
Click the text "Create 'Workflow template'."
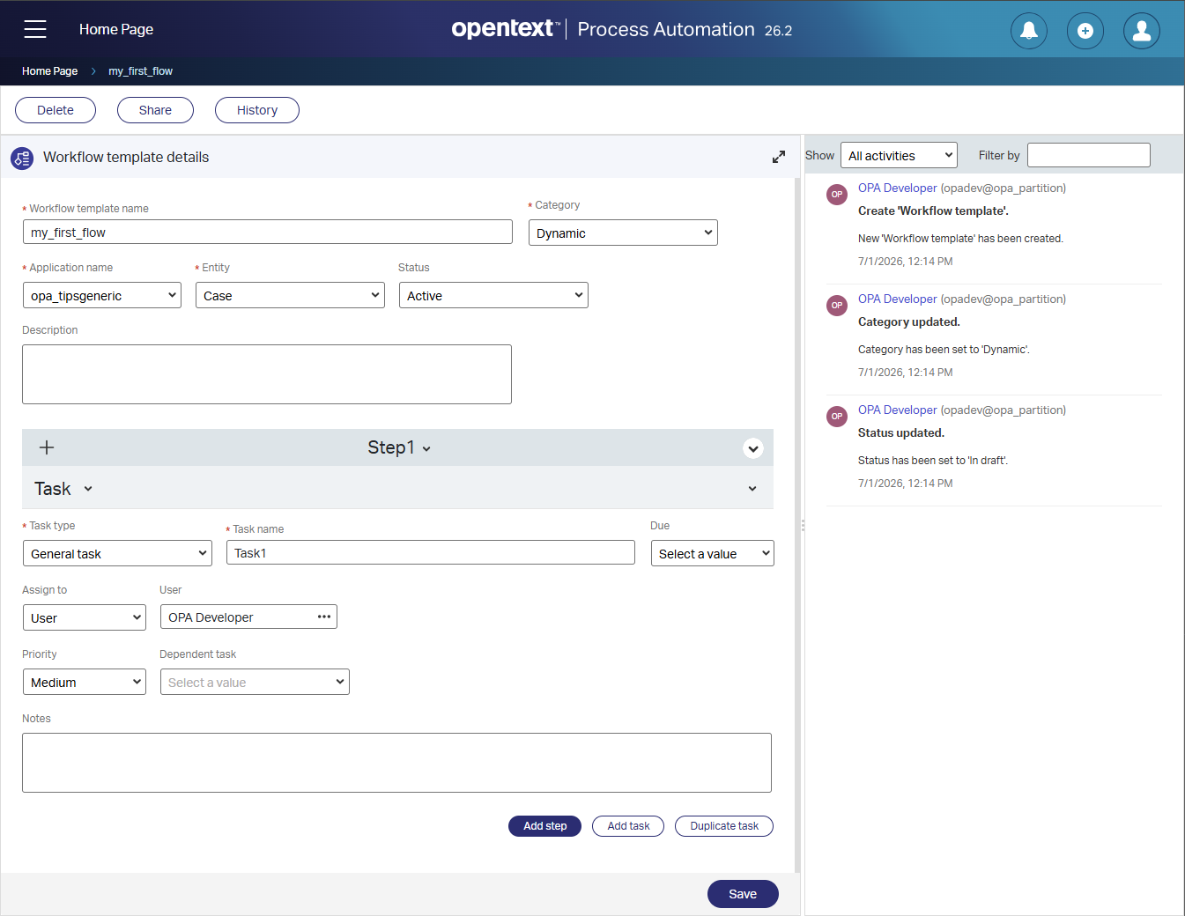(933, 211)
